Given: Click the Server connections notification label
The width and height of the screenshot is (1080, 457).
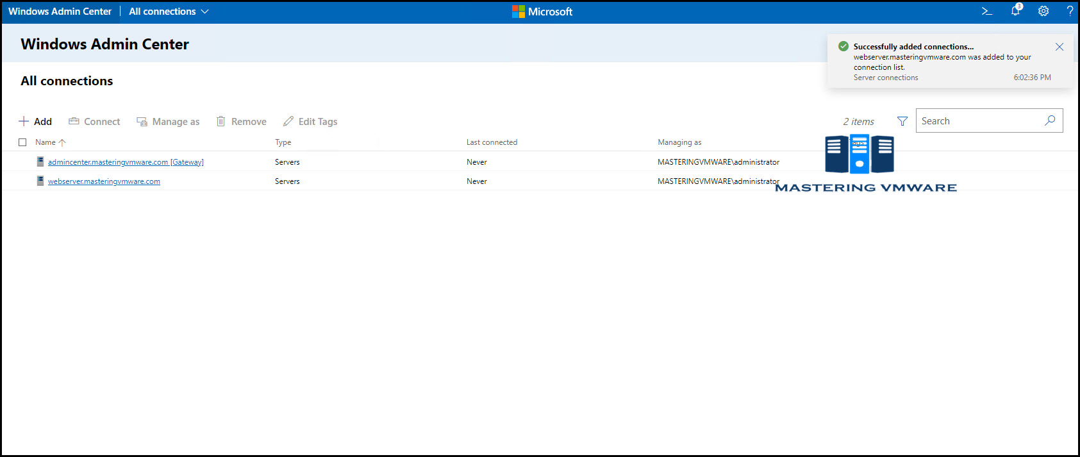Looking at the screenshot, I should (x=885, y=78).
